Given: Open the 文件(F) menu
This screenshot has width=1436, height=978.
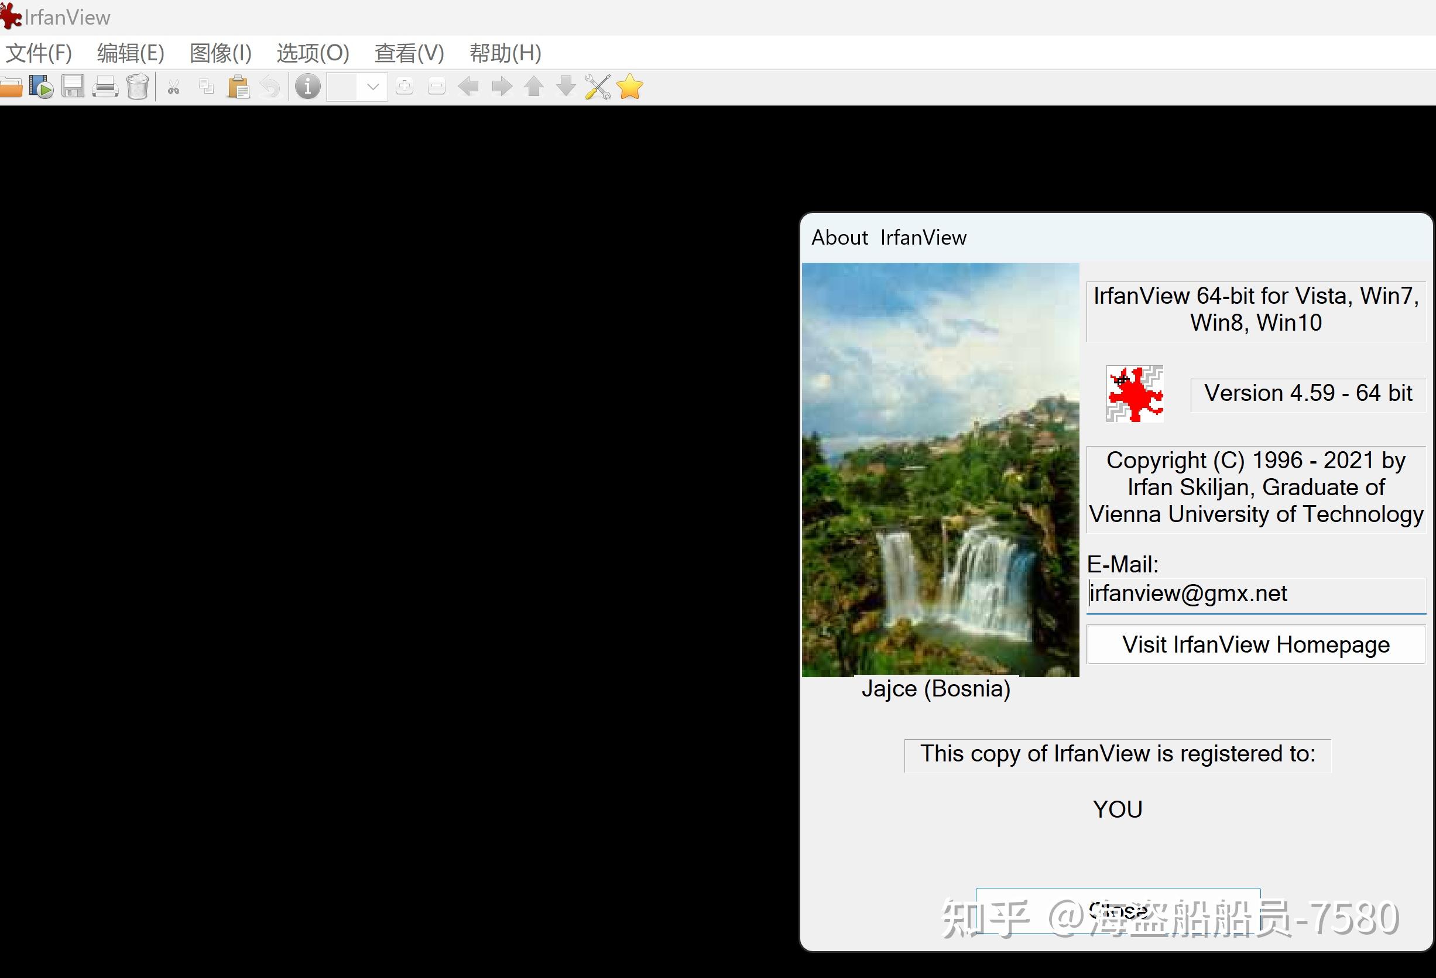Looking at the screenshot, I should (x=39, y=53).
